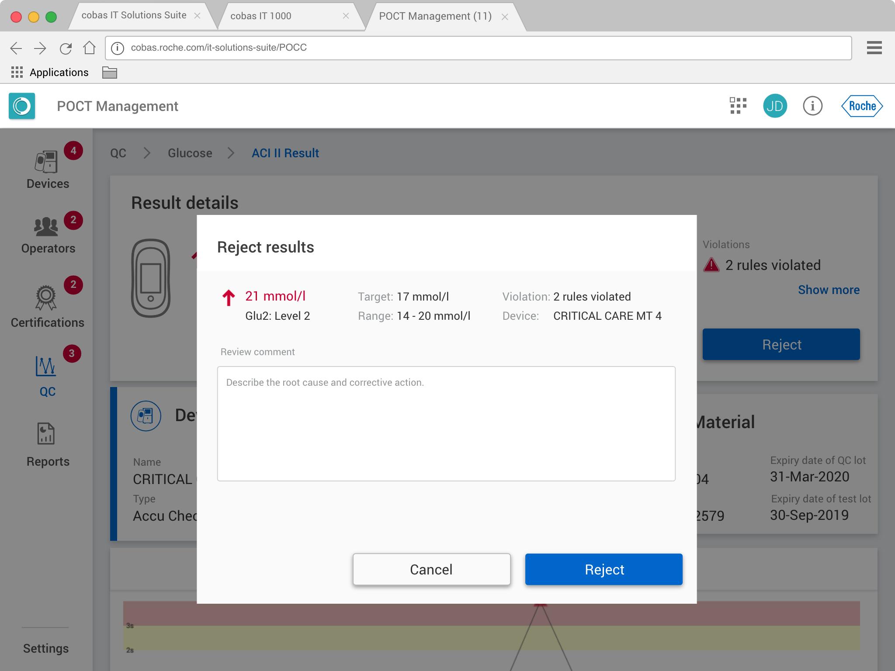The width and height of the screenshot is (895, 671).
Task: Click the Review comment text area
Action: click(x=446, y=423)
